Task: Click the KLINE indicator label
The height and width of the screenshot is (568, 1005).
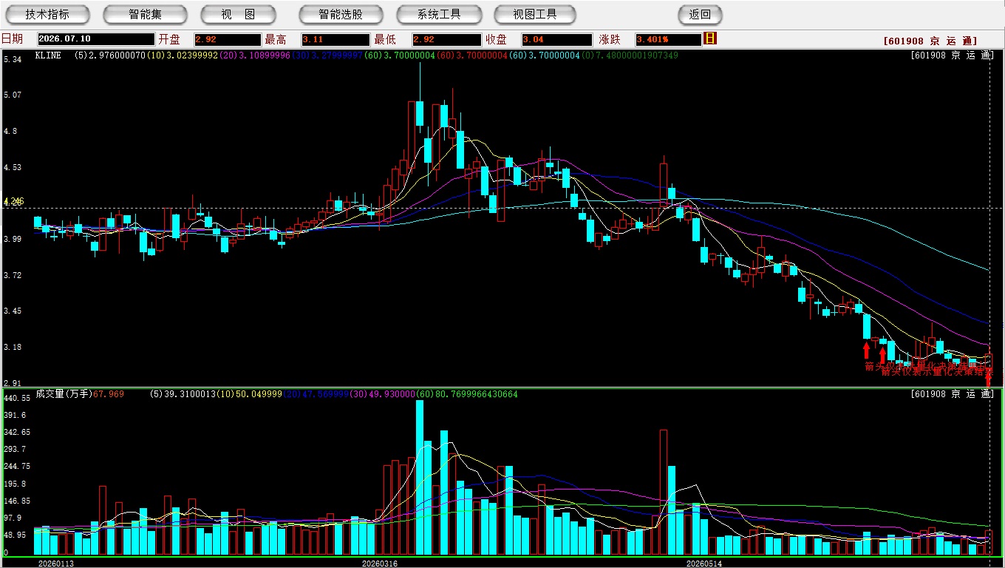Action: pos(48,55)
